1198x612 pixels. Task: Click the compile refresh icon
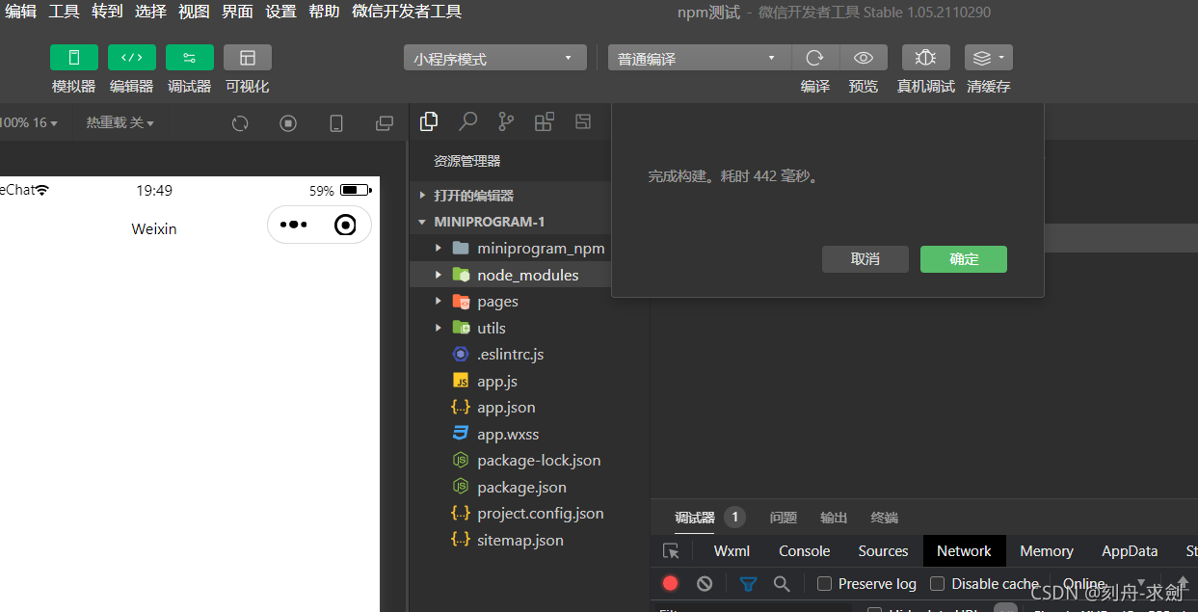pos(815,58)
